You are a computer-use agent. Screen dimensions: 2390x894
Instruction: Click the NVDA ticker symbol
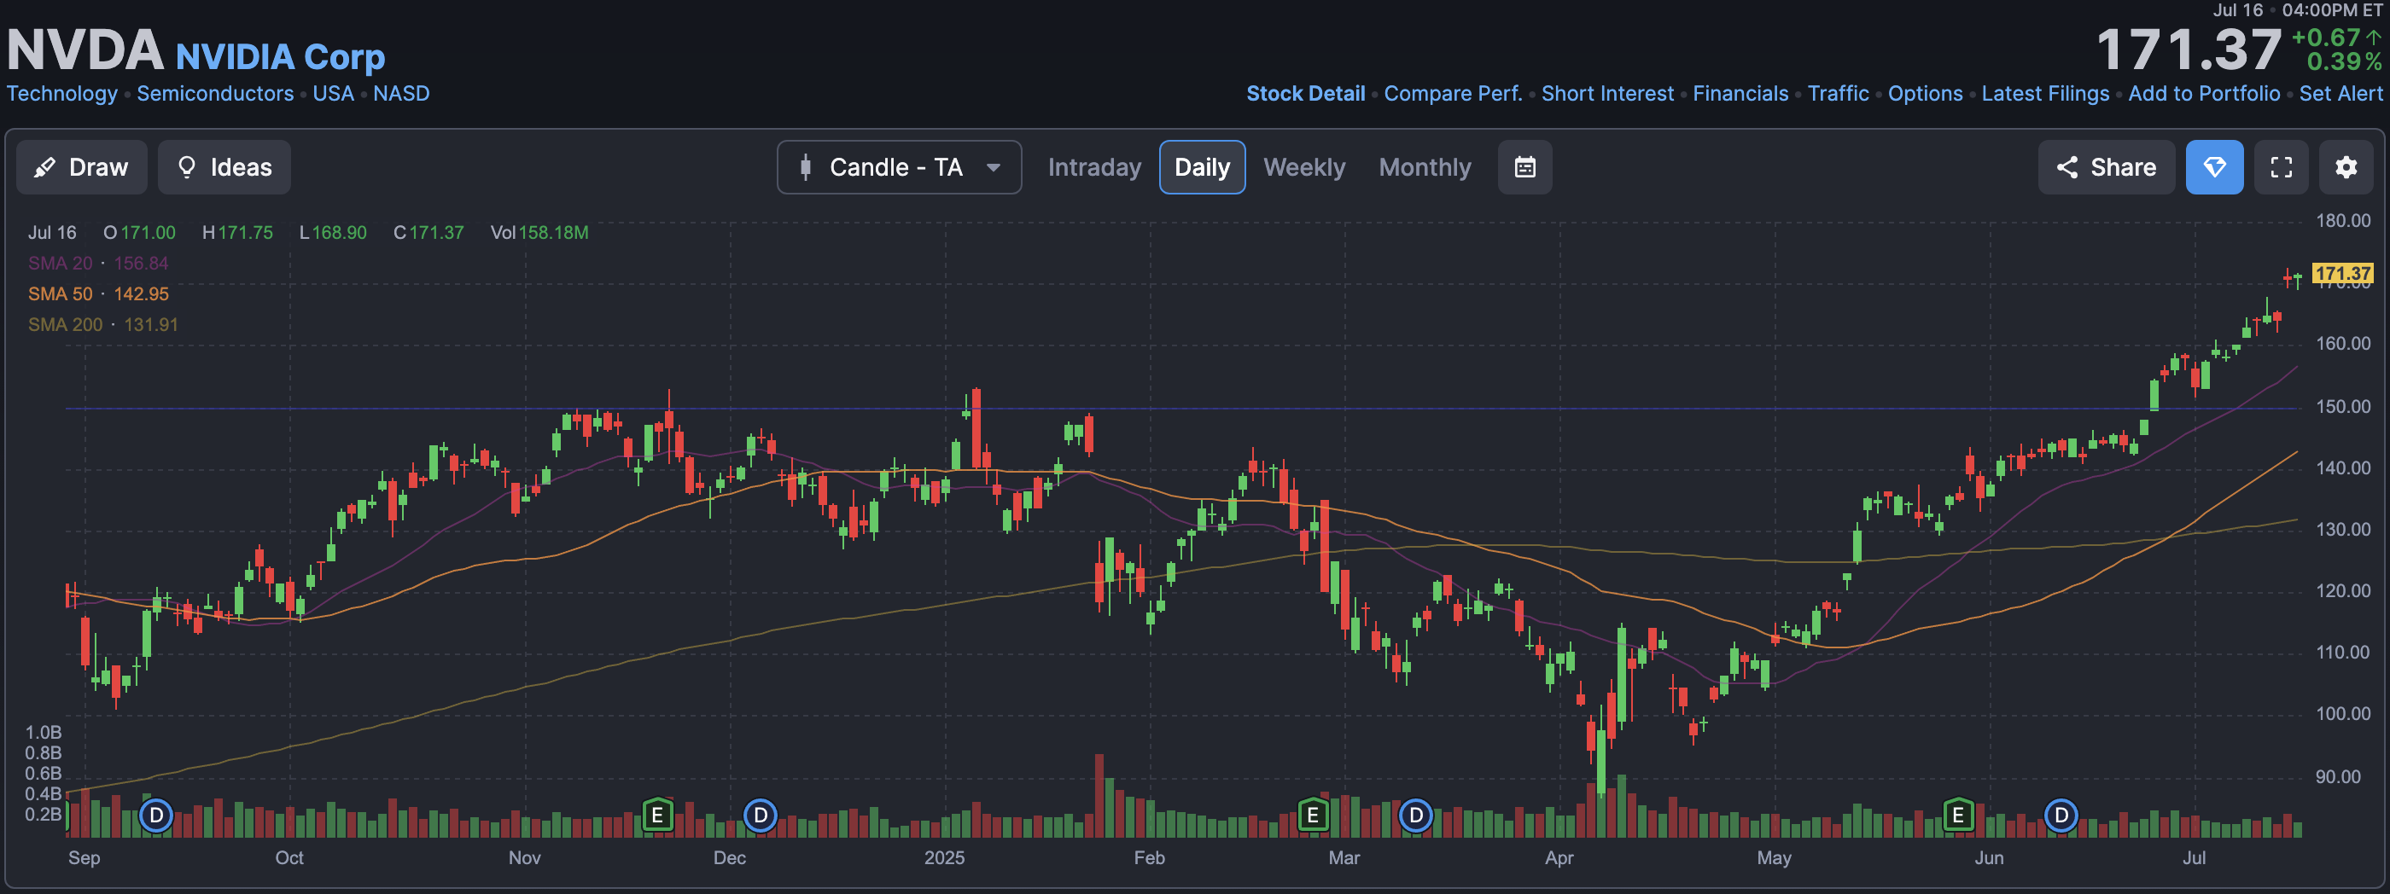(85, 49)
